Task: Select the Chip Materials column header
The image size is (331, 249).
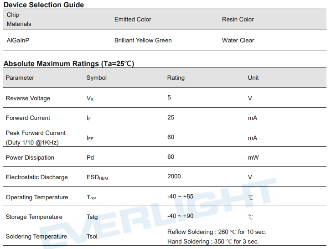Action: point(19,19)
